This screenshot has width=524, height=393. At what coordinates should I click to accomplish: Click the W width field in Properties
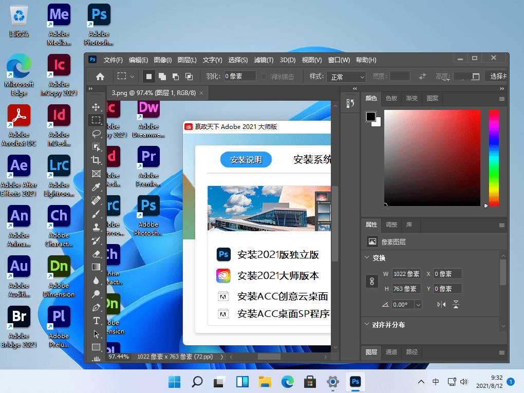pos(406,274)
